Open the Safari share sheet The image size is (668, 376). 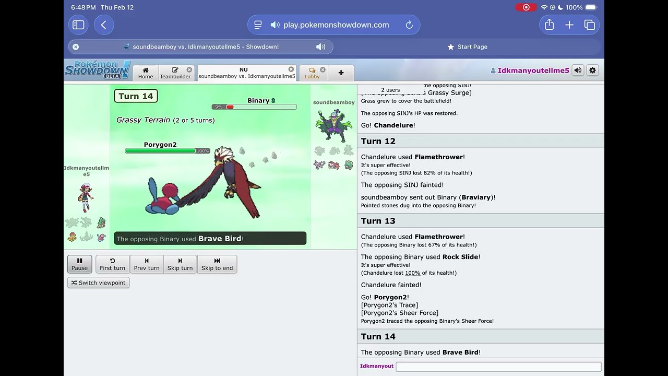[x=549, y=25]
